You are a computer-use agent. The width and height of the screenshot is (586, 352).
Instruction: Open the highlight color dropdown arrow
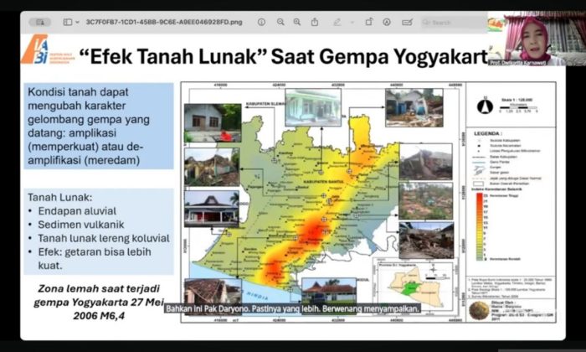352,22
